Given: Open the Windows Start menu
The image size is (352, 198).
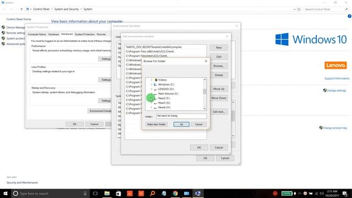Looking at the screenshot, I should pos(5,193).
